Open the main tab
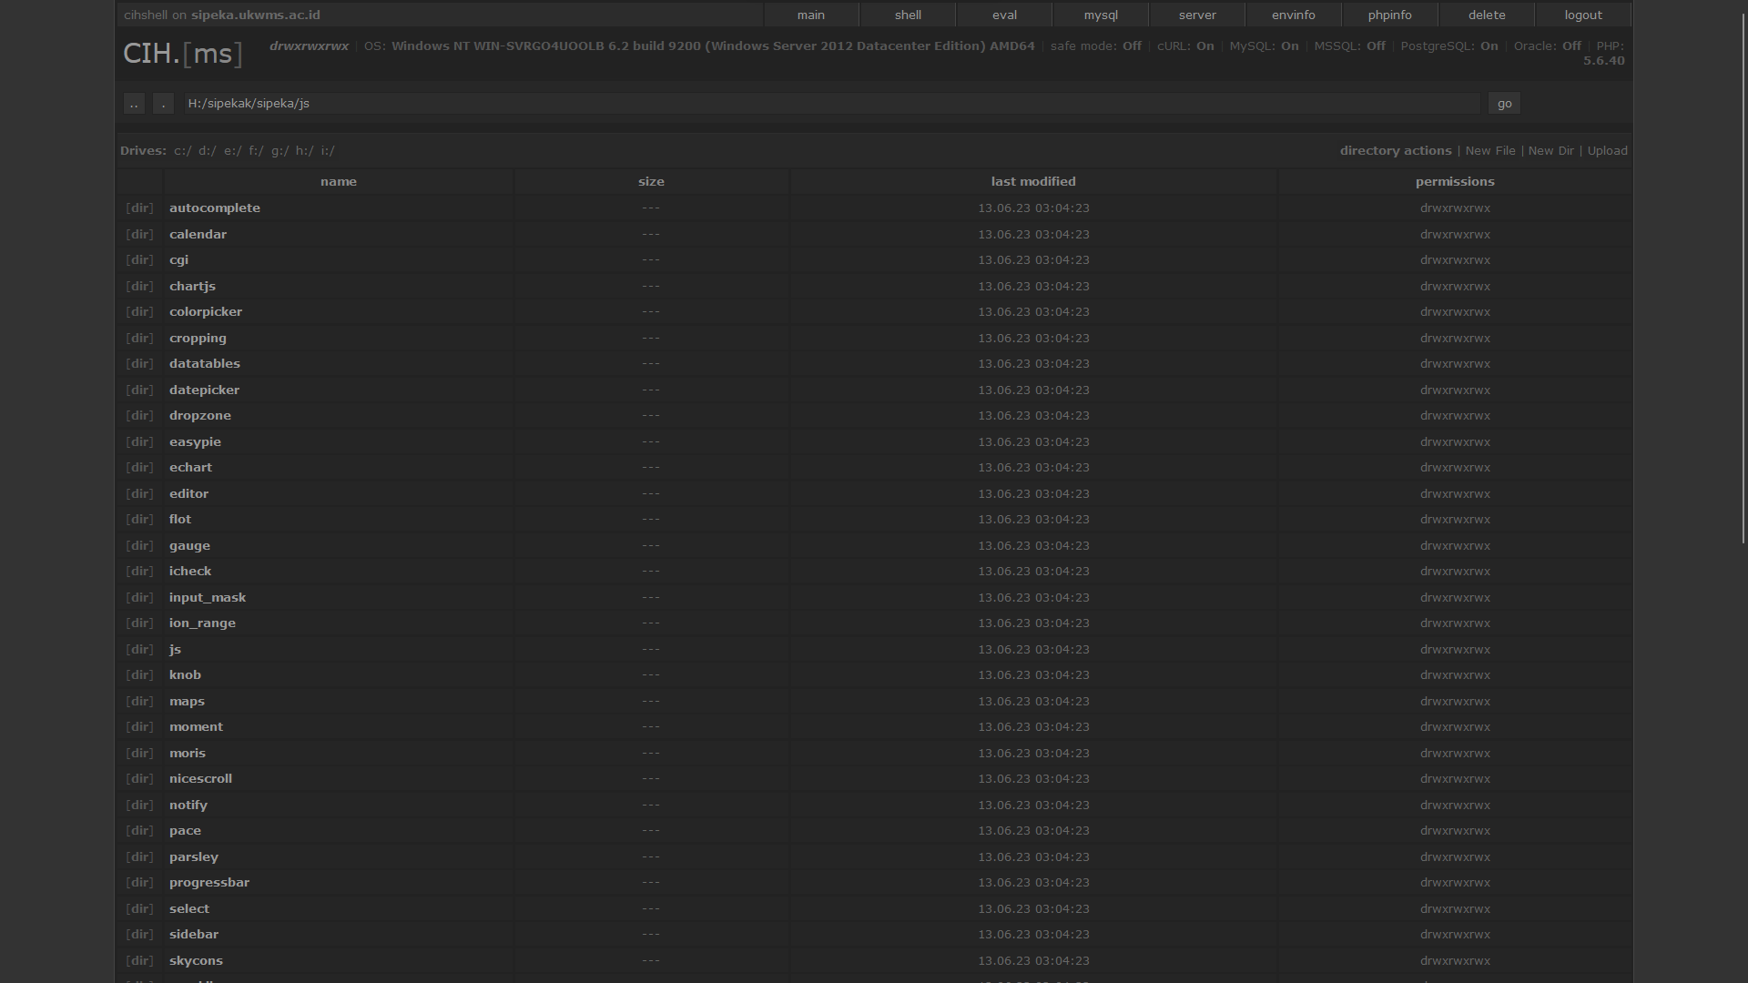 pyautogui.click(x=810, y=15)
